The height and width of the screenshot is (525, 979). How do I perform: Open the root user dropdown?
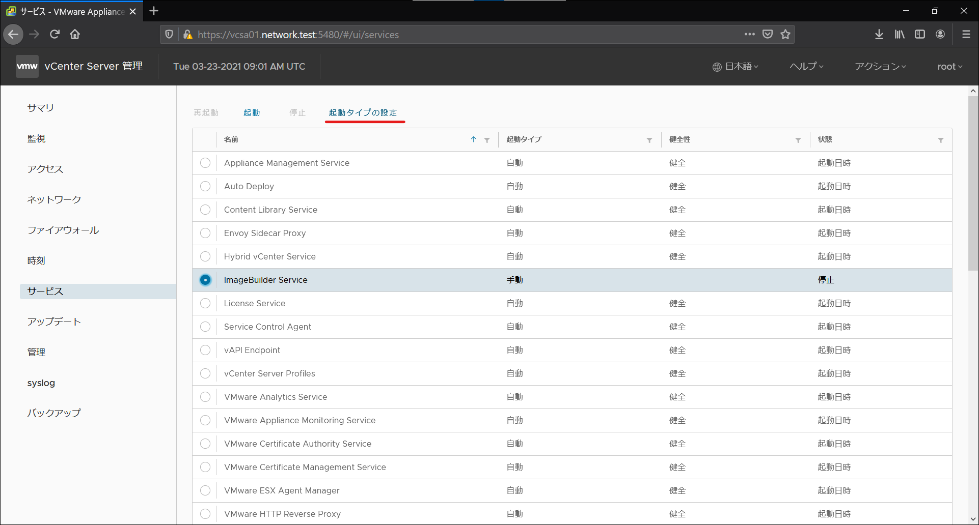tap(950, 66)
